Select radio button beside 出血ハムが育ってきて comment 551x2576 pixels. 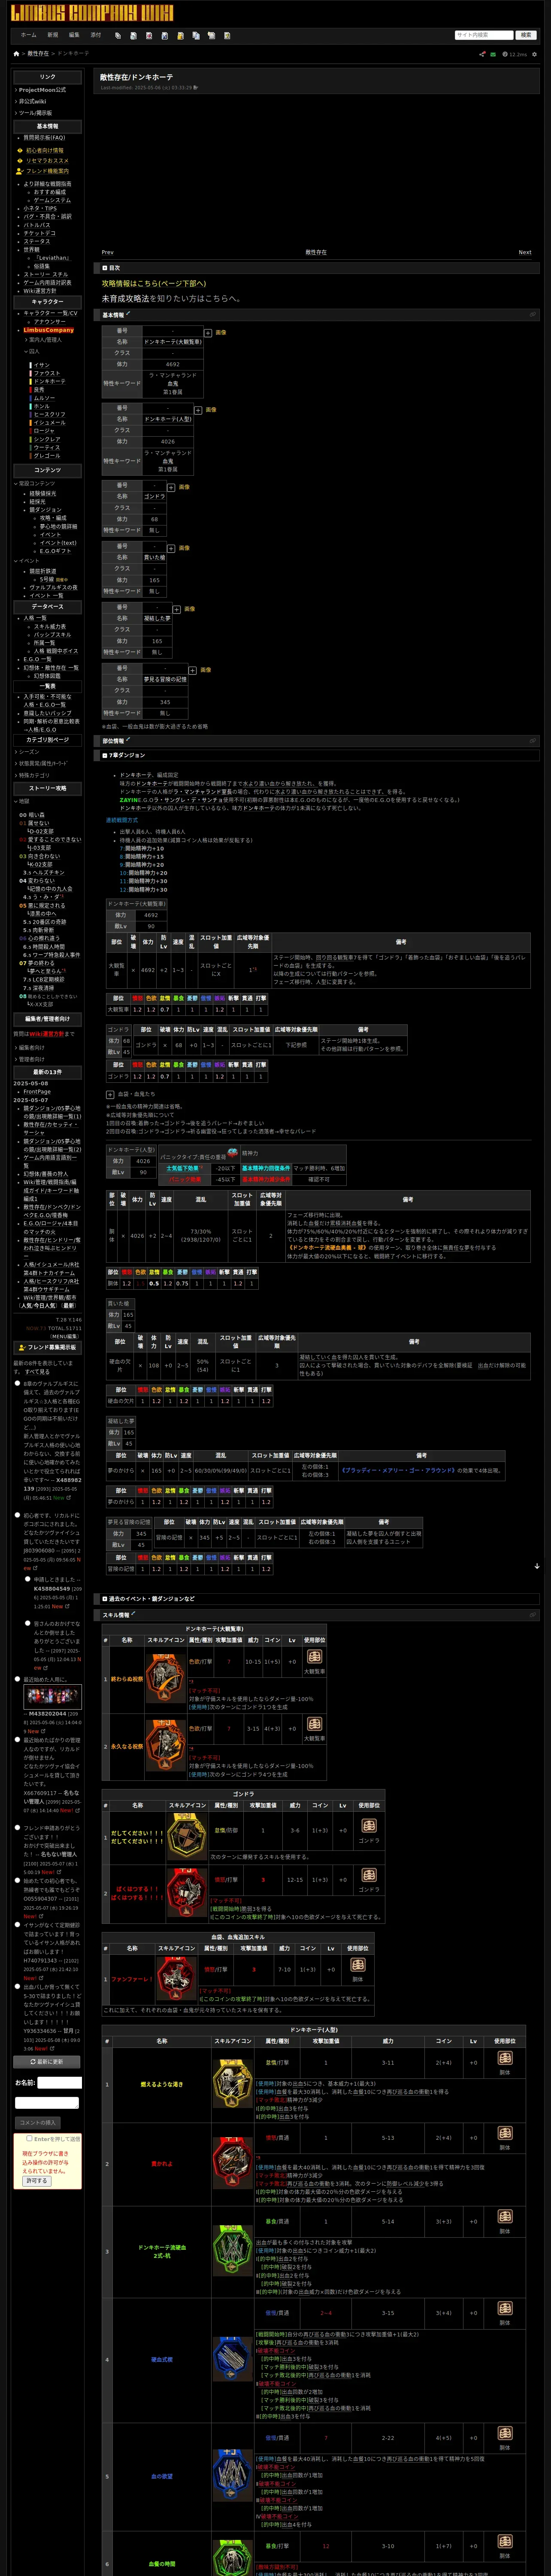pos(17,1986)
